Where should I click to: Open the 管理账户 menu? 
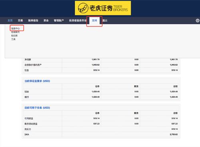59,20
